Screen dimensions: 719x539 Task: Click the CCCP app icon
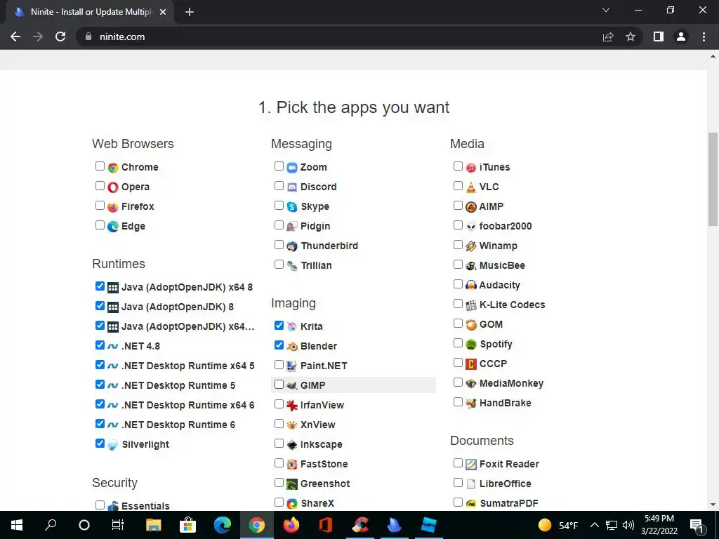pyautogui.click(x=471, y=364)
